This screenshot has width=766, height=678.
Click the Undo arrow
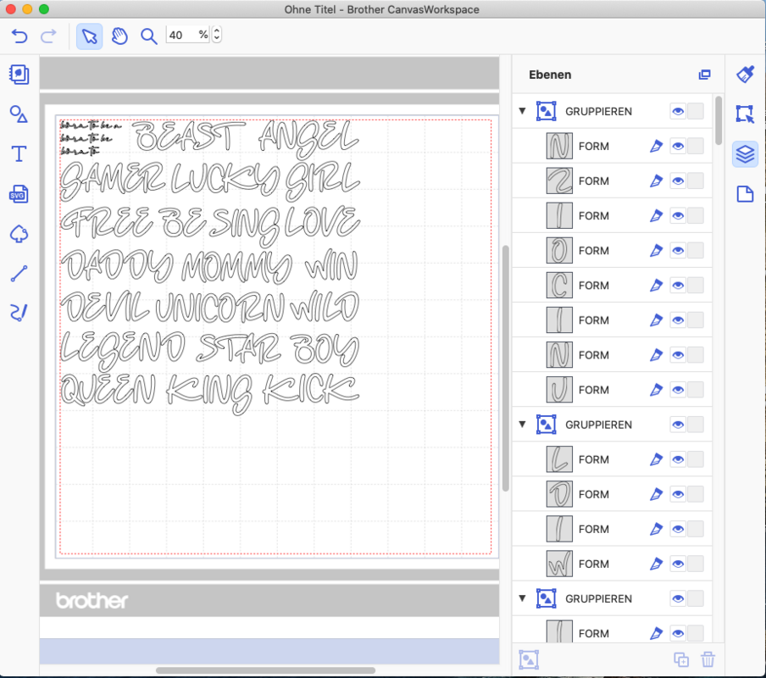19,36
